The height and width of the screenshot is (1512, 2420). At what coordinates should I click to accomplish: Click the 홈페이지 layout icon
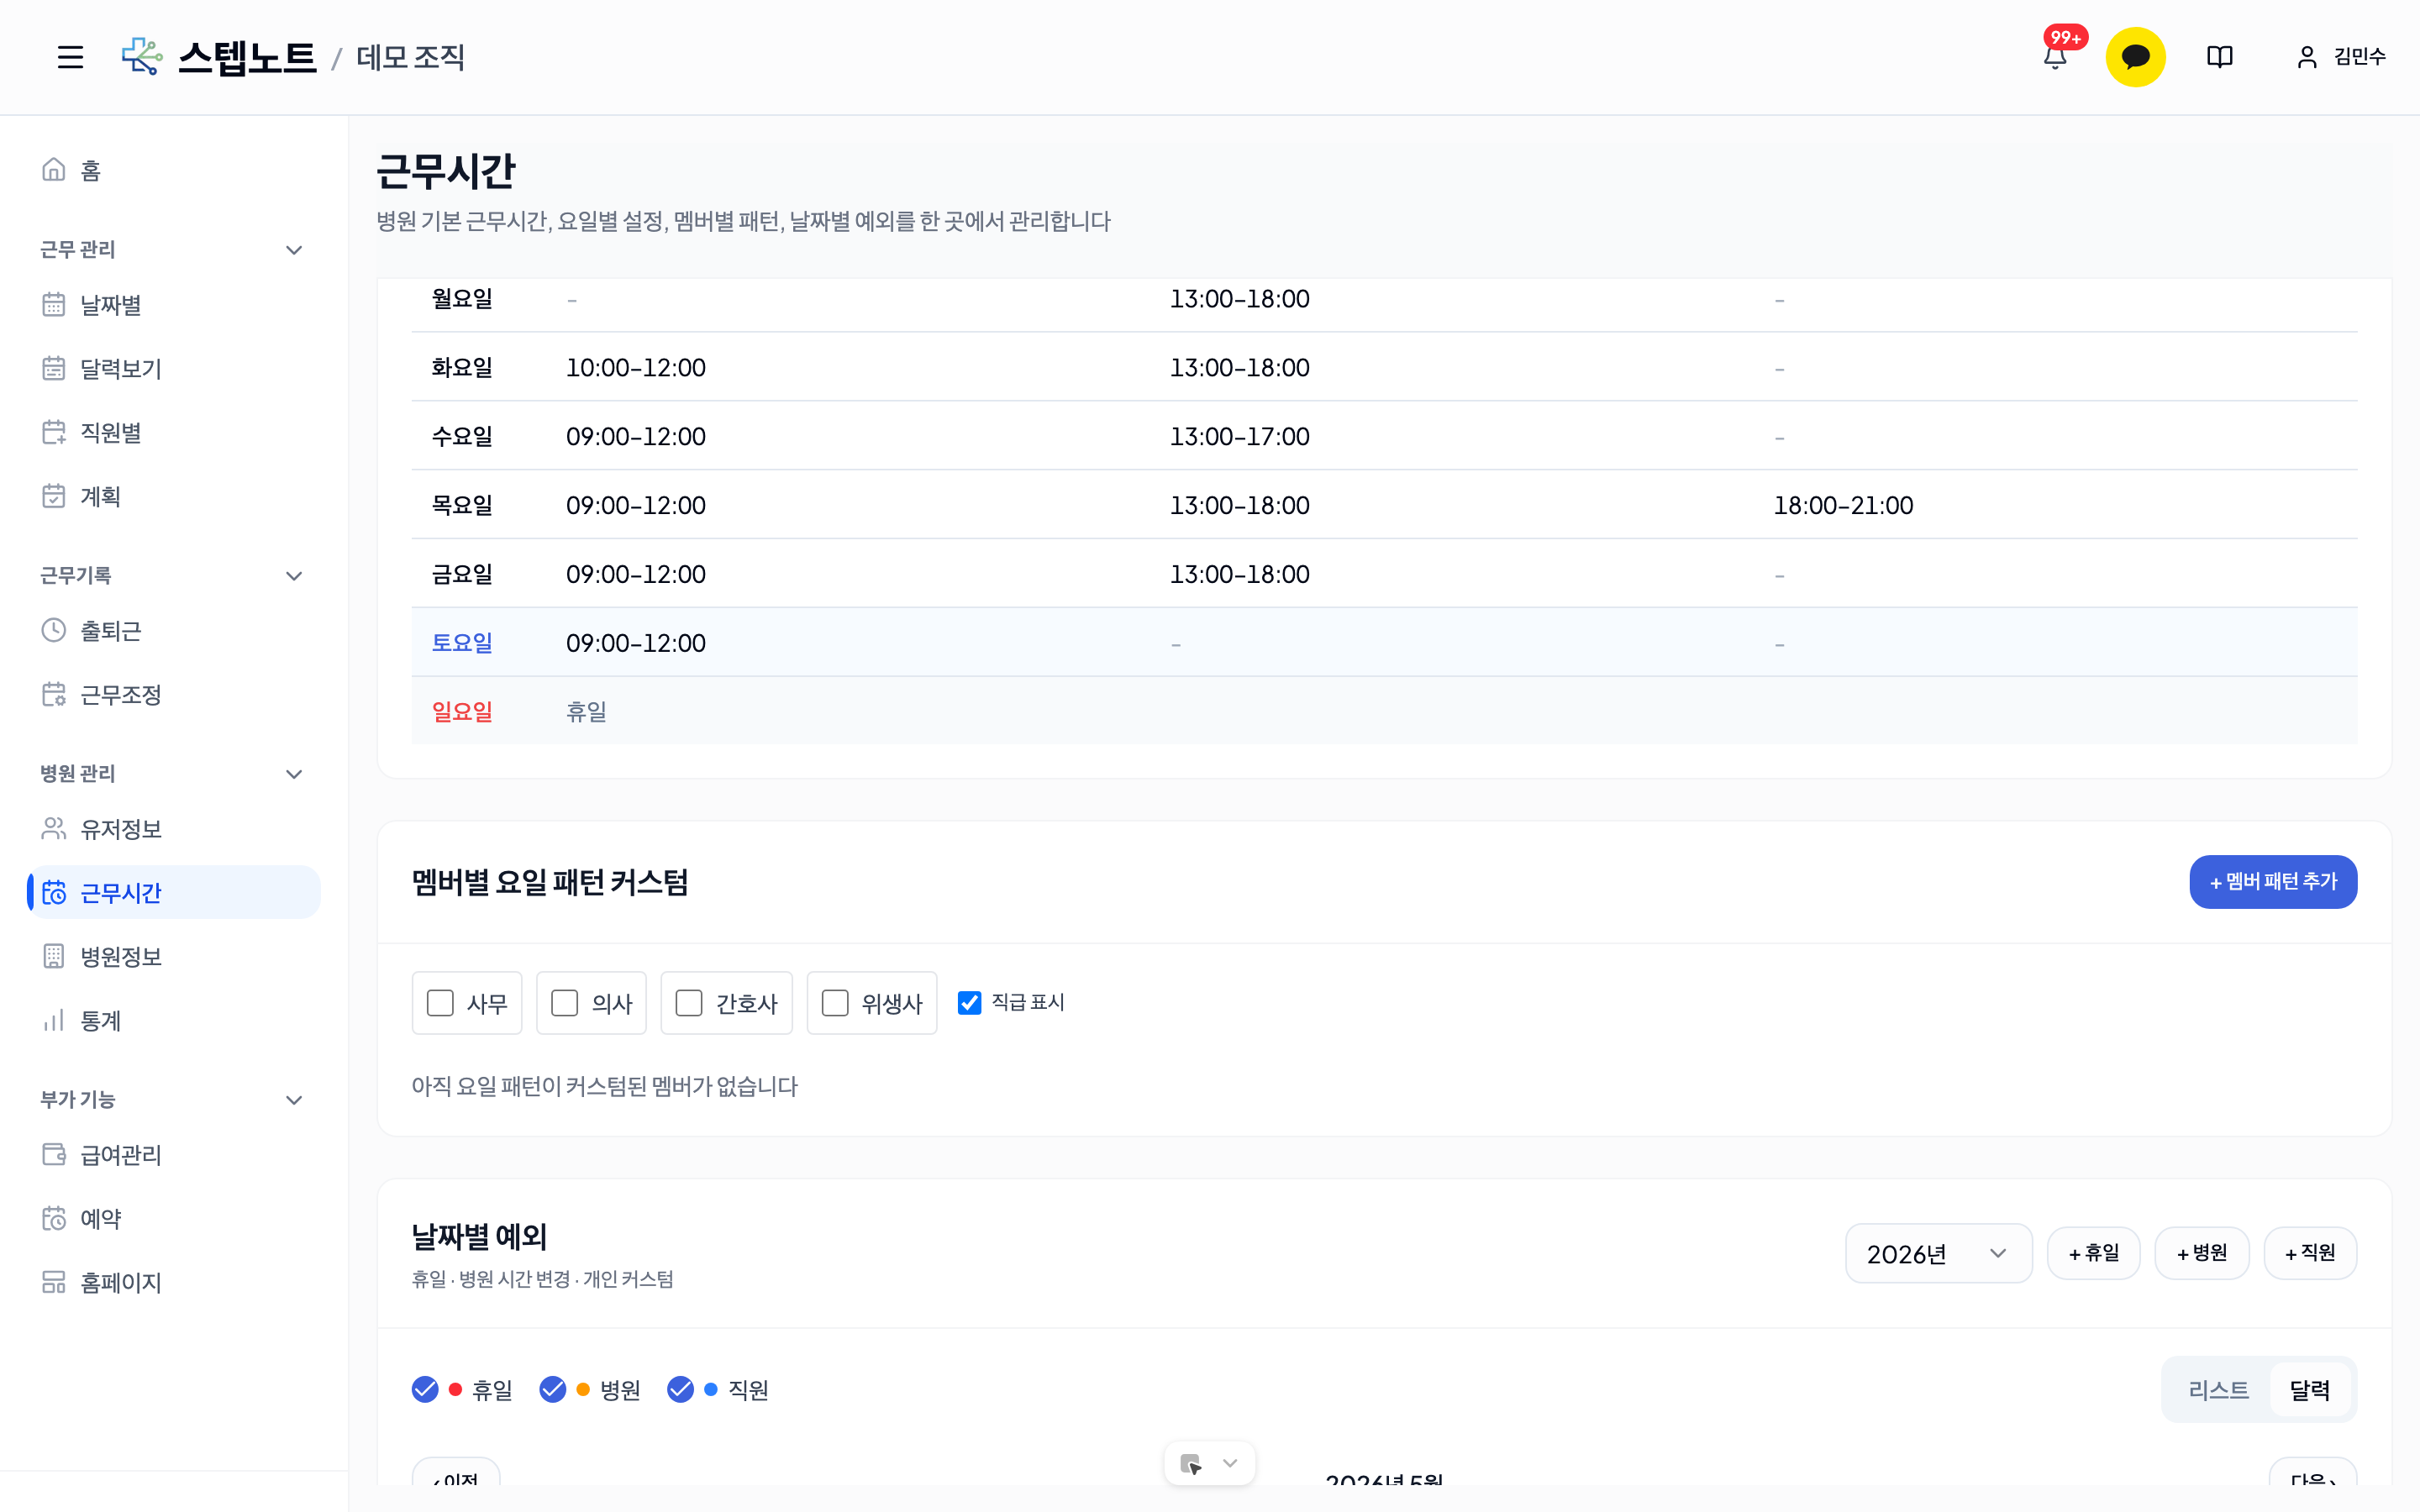tap(54, 1282)
